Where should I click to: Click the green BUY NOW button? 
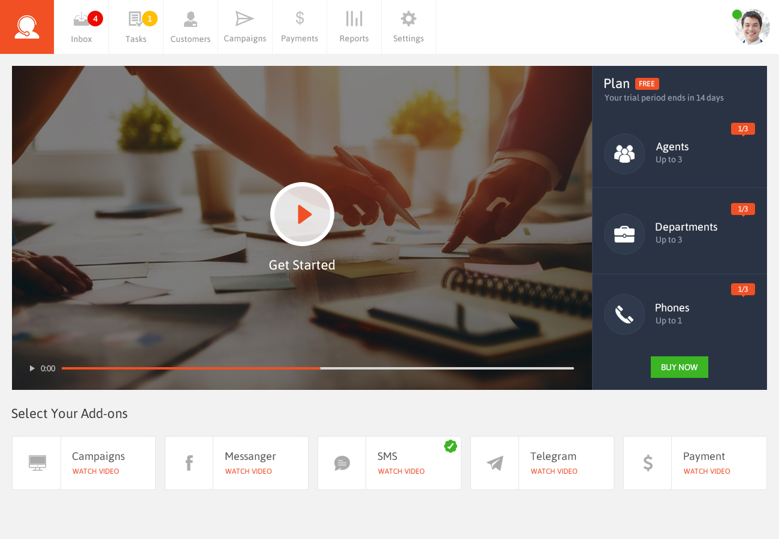679,367
